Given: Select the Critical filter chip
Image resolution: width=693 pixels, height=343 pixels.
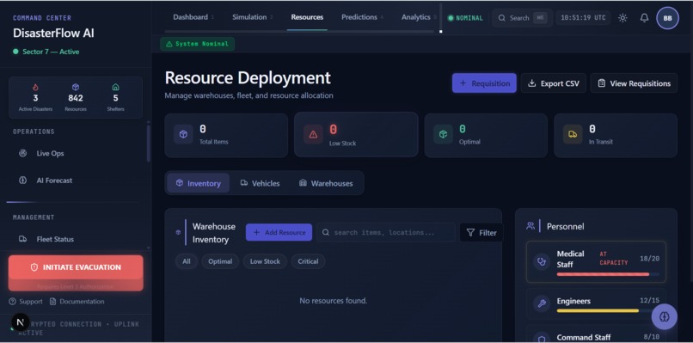Looking at the screenshot, I should pos(308,261).
